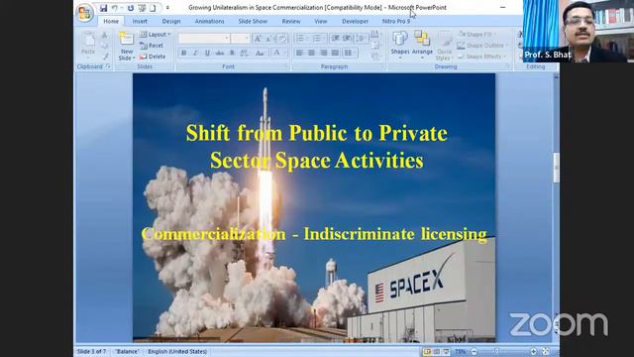The height and width of the screenshot is (357, 634).
Task: Switch to Normal view from status bar
Action: click(427, 352)
